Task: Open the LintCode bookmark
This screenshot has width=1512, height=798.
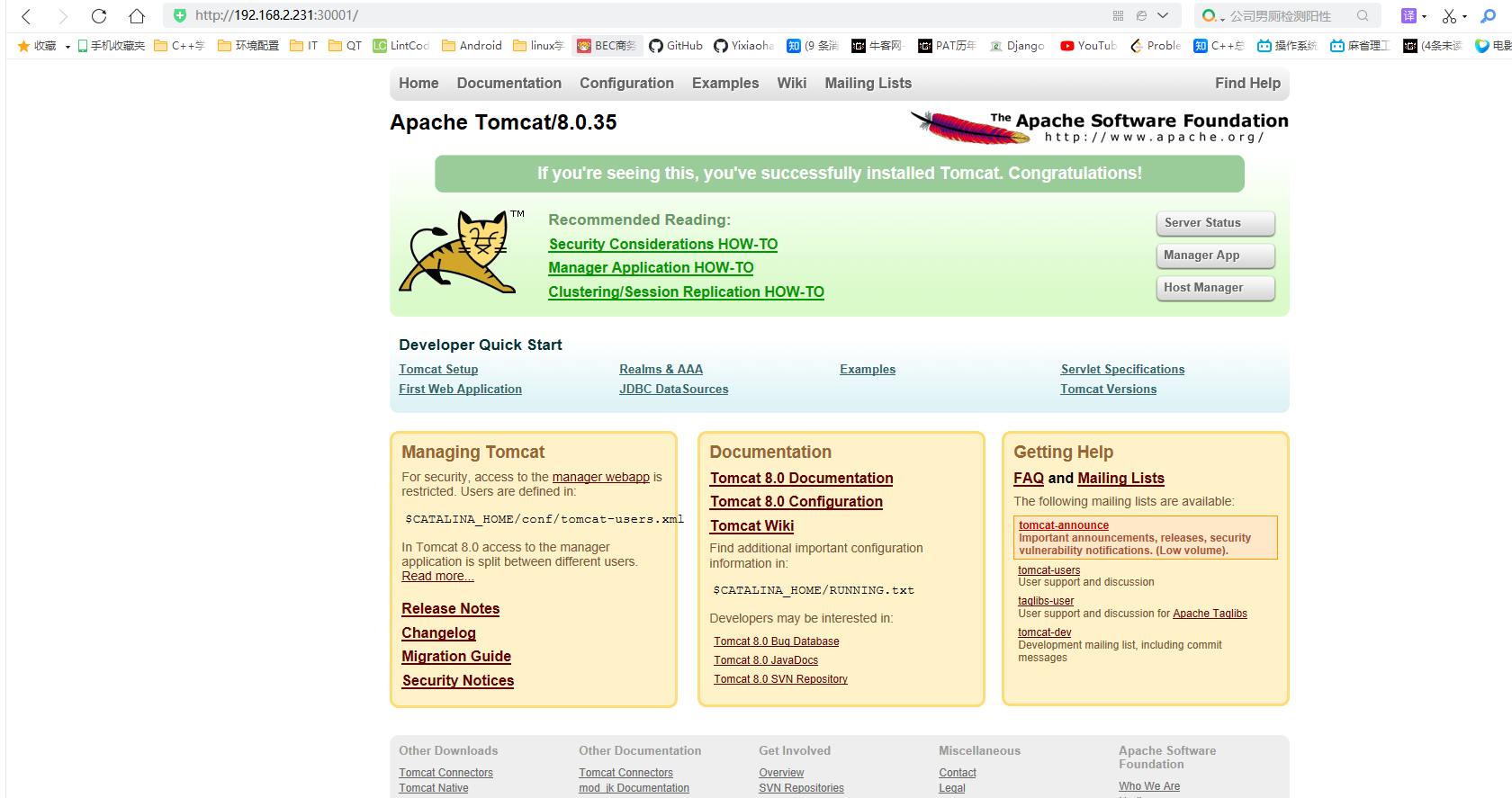Action: point(400,46)
